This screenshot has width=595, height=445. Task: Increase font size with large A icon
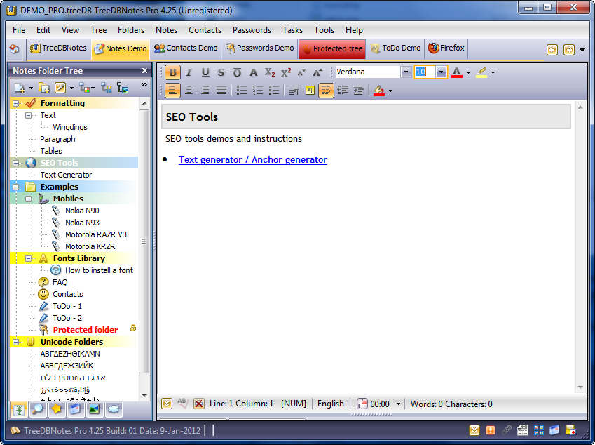[x=317, y=72]
